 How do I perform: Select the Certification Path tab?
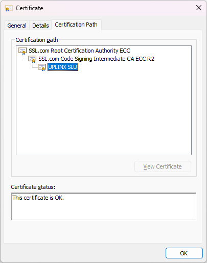point(76,25)
